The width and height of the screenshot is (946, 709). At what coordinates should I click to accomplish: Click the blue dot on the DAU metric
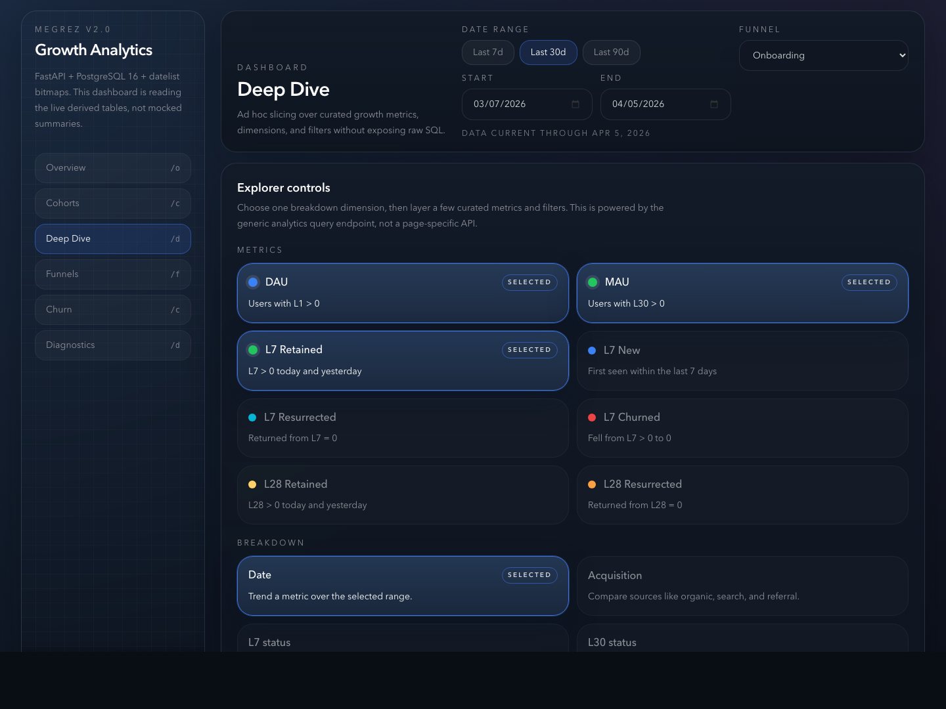point(253,282)
